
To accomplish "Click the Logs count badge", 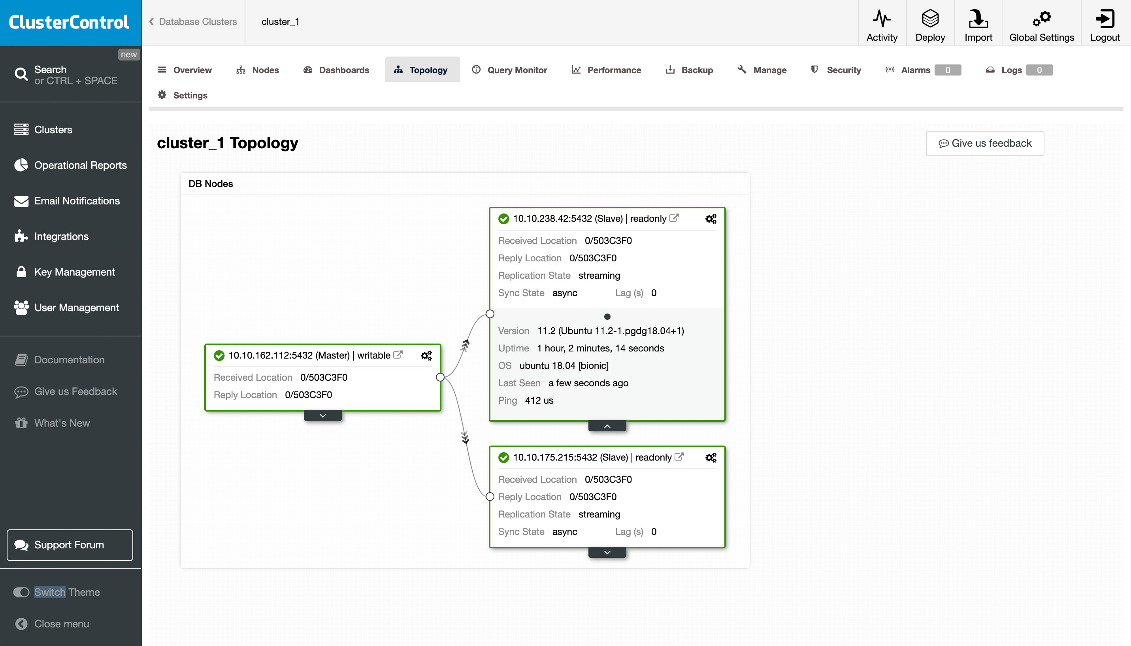I will click(1039, 70).
